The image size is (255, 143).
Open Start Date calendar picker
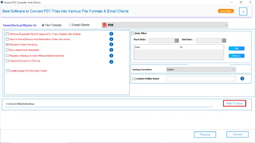[x=177, y=40]
